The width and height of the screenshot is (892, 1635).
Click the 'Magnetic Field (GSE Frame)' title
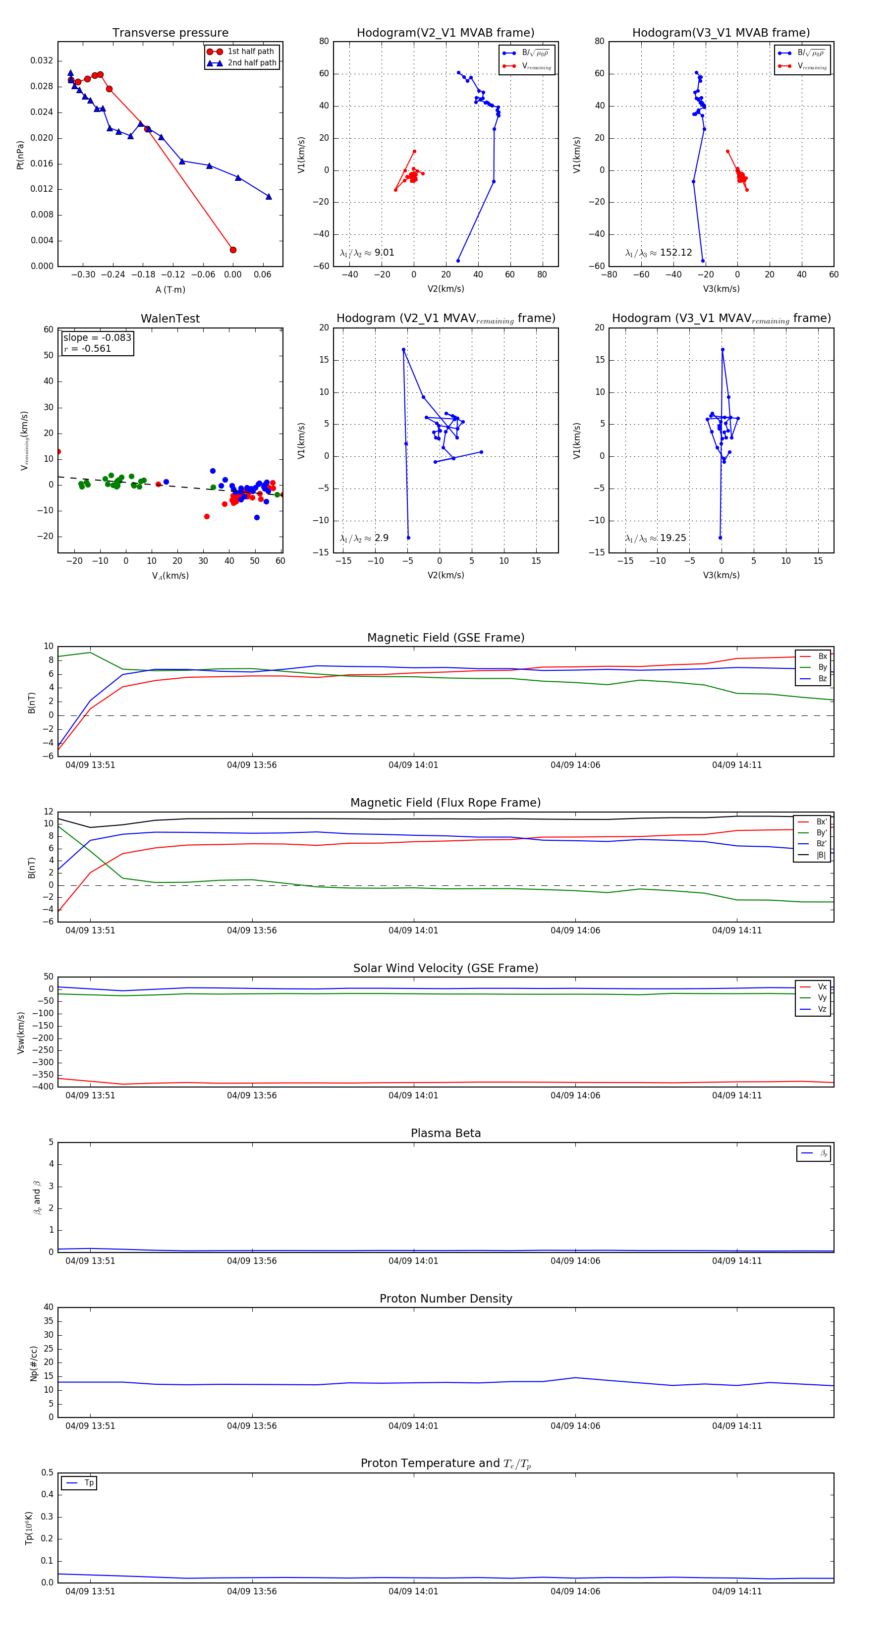tap(446, 638)
